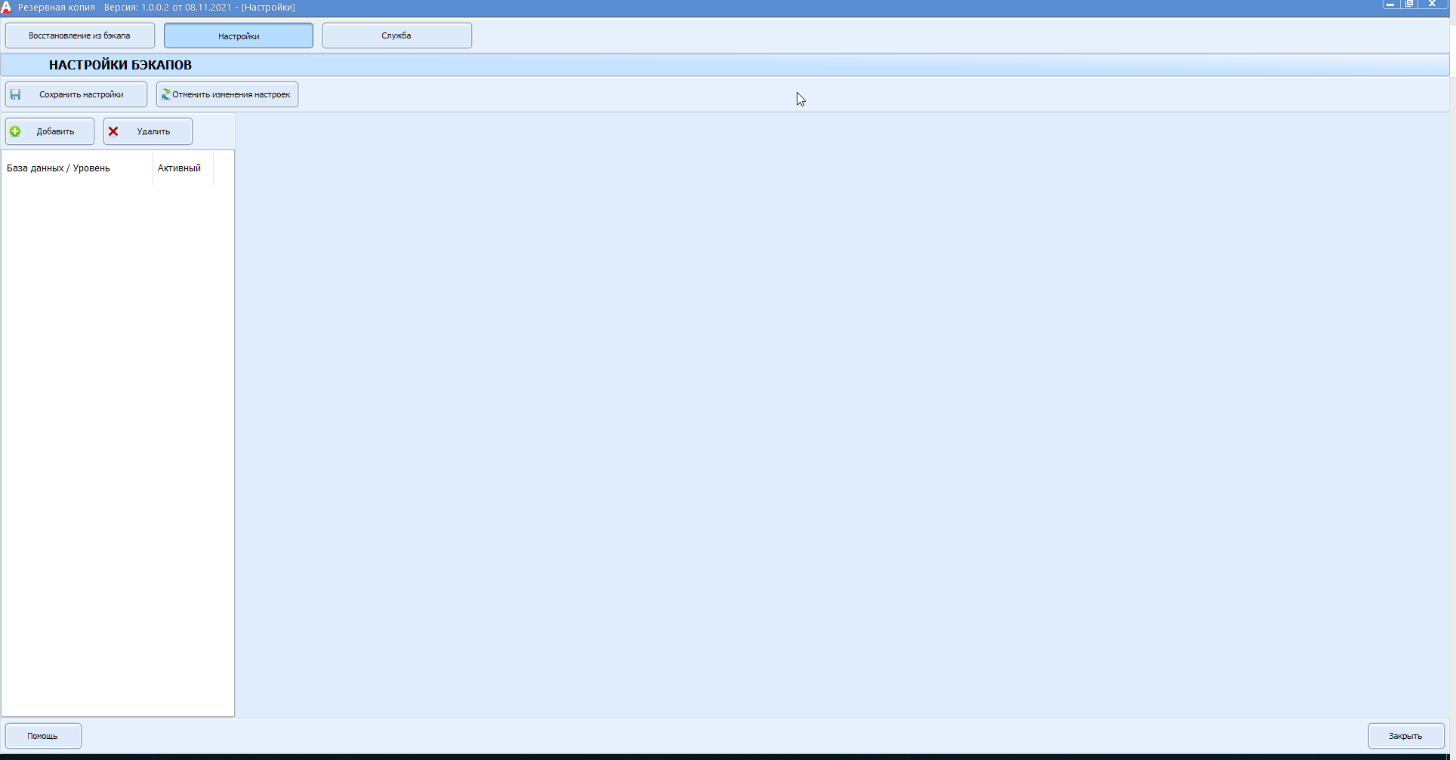1456x760 pixels.
Task: Click the application logo icon in title bar
Action: [6, 7]
